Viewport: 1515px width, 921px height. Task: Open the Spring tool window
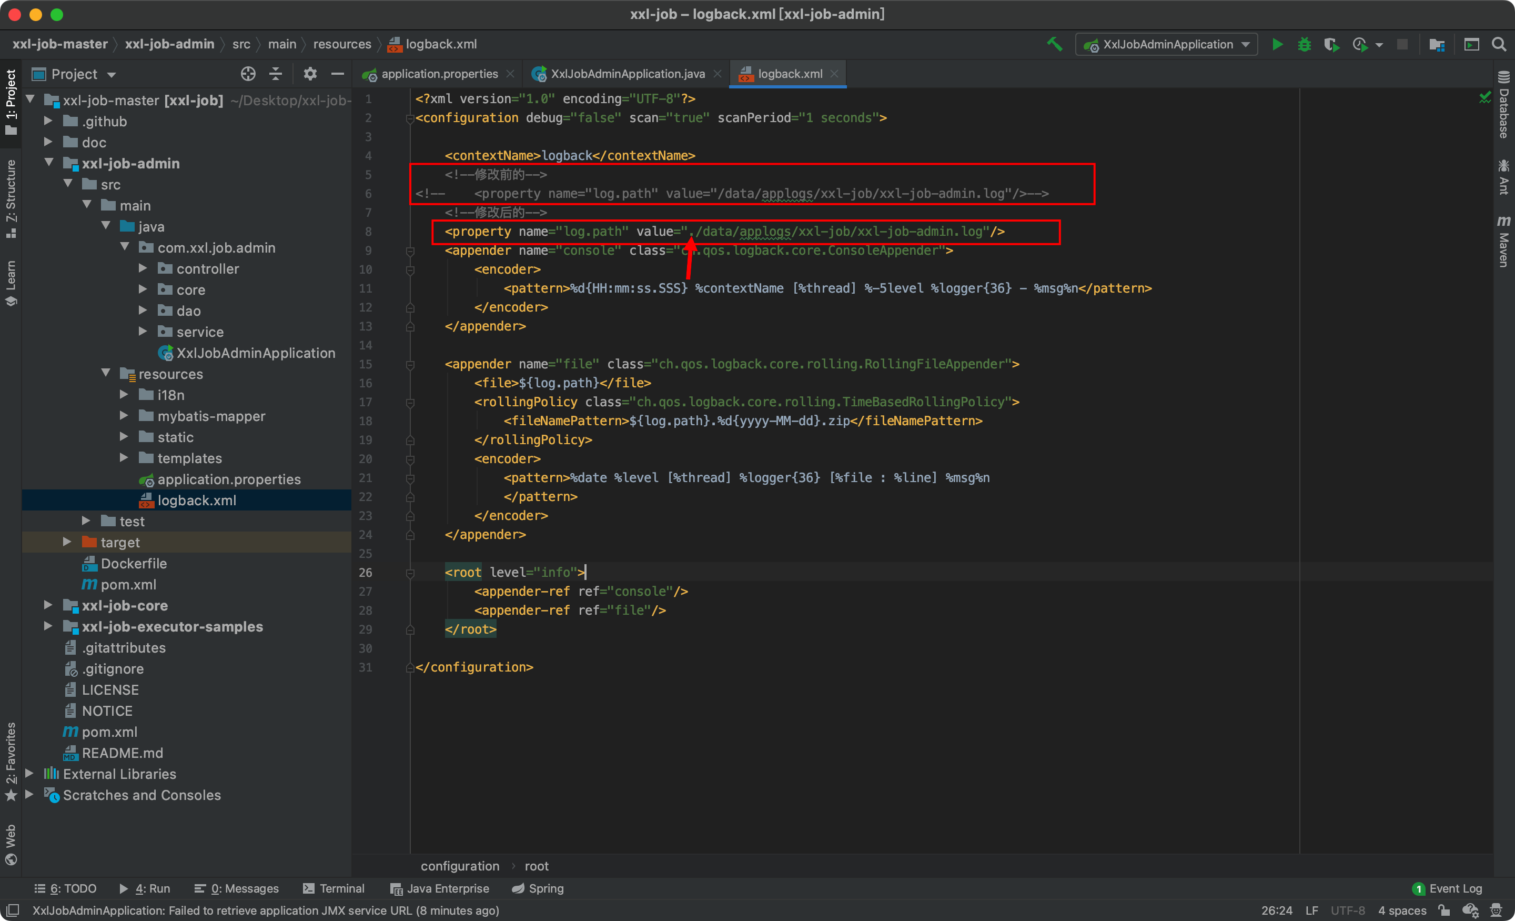click(538, 888)
